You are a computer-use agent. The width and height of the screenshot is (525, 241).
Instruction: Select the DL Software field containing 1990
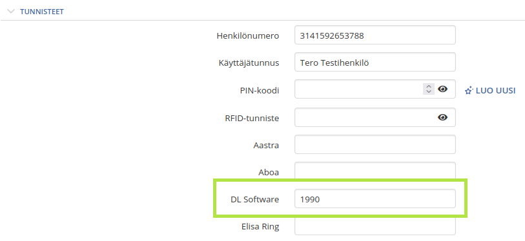(375, 198)
